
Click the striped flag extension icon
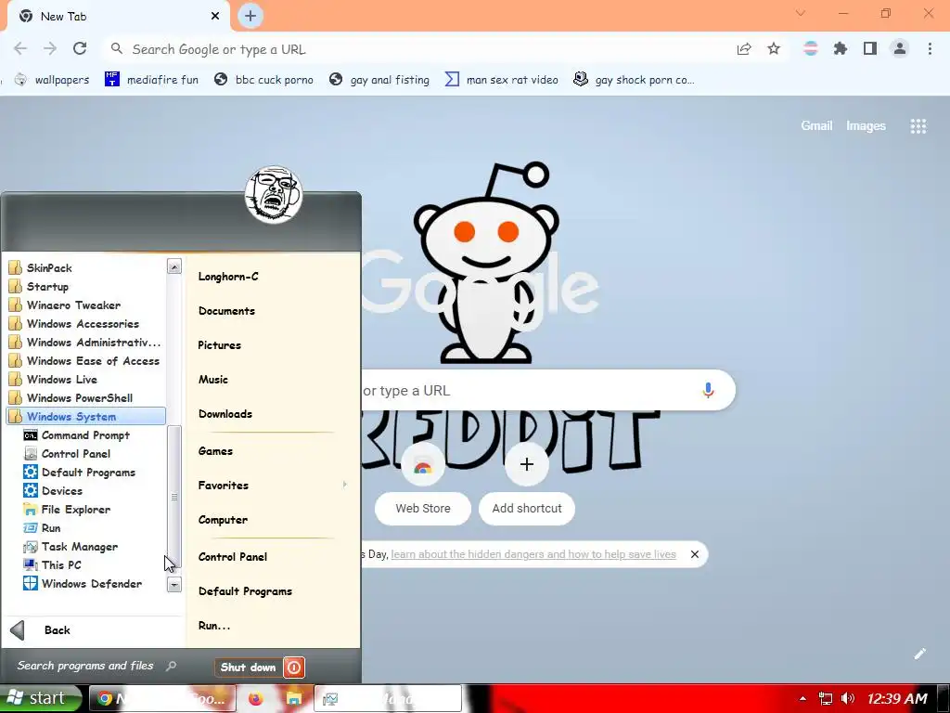pos(810,49)
